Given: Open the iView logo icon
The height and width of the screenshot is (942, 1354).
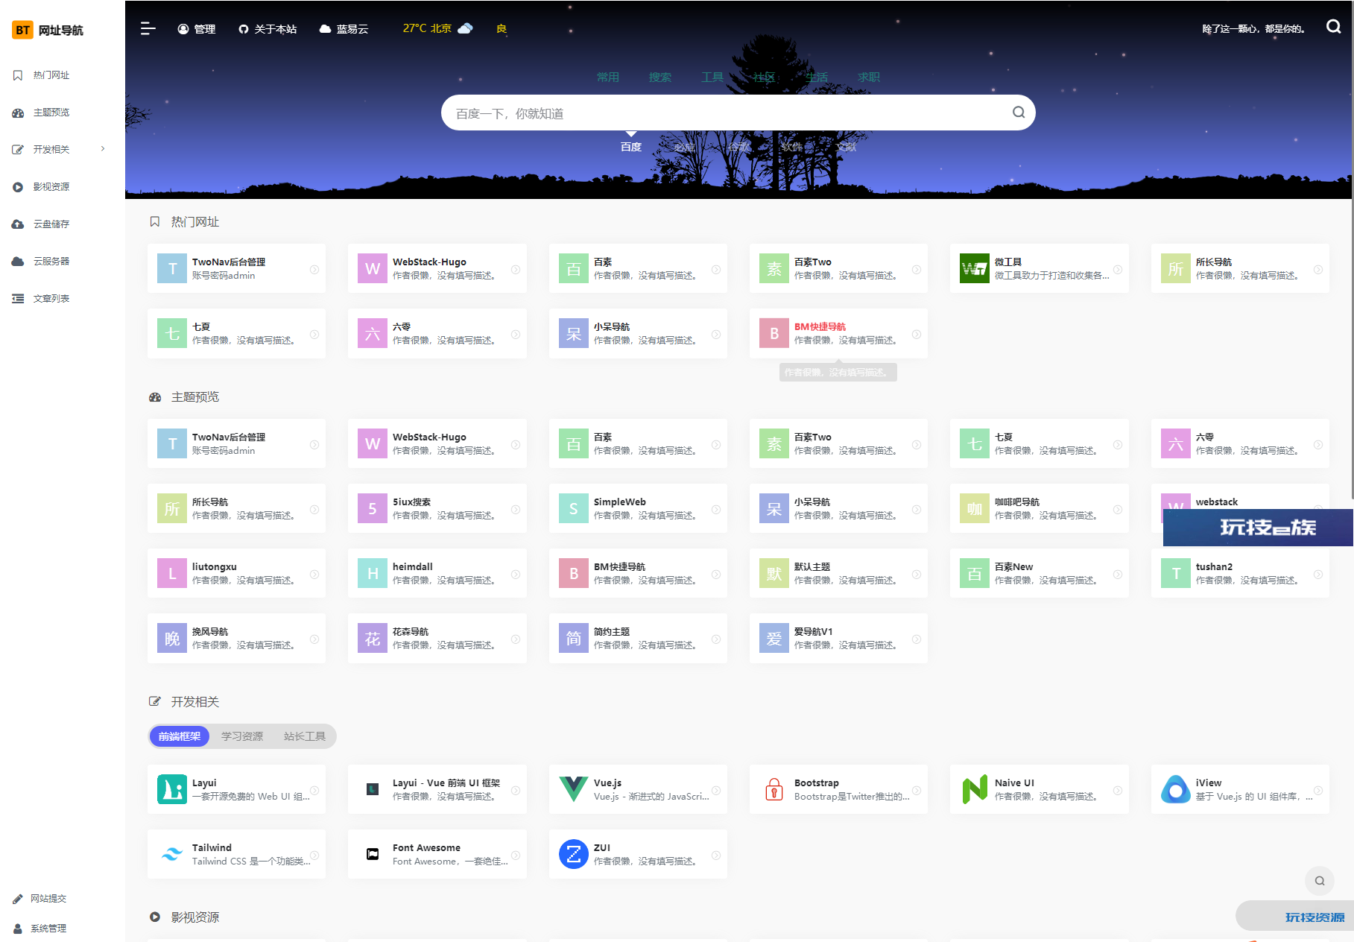Looking at the screenshot, I should pos(1175,789).
